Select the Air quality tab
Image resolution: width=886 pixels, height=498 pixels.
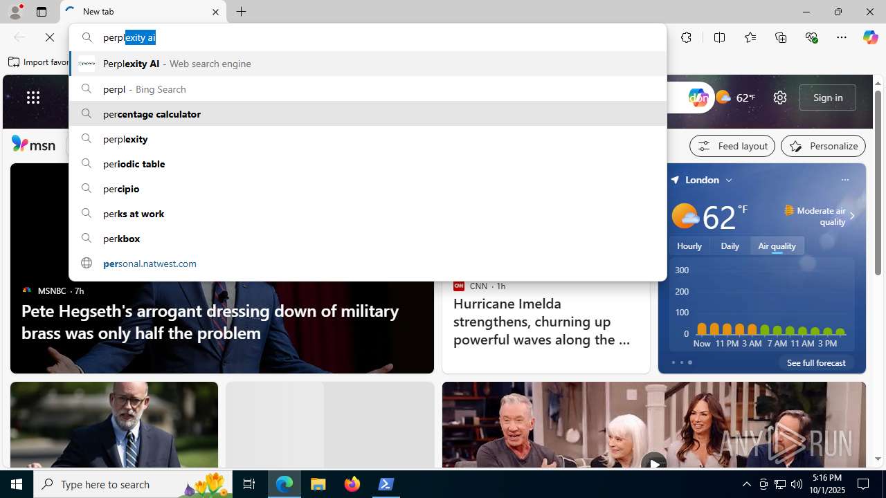pyautogui.click(x=777, y=246)
